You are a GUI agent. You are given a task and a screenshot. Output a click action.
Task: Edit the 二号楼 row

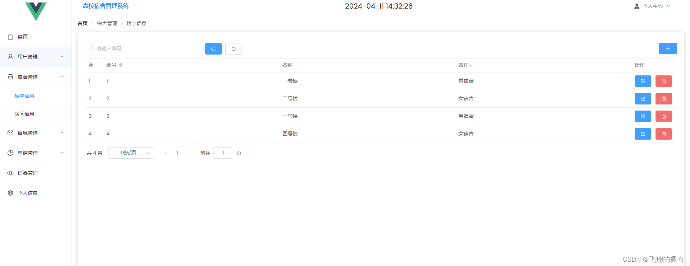643,99
